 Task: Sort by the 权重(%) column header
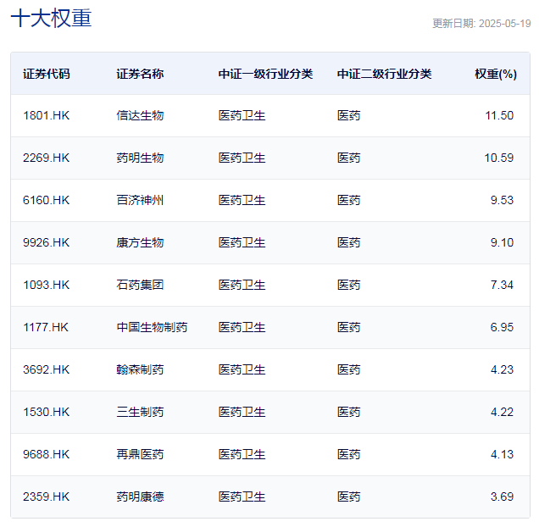click(496, 74)
